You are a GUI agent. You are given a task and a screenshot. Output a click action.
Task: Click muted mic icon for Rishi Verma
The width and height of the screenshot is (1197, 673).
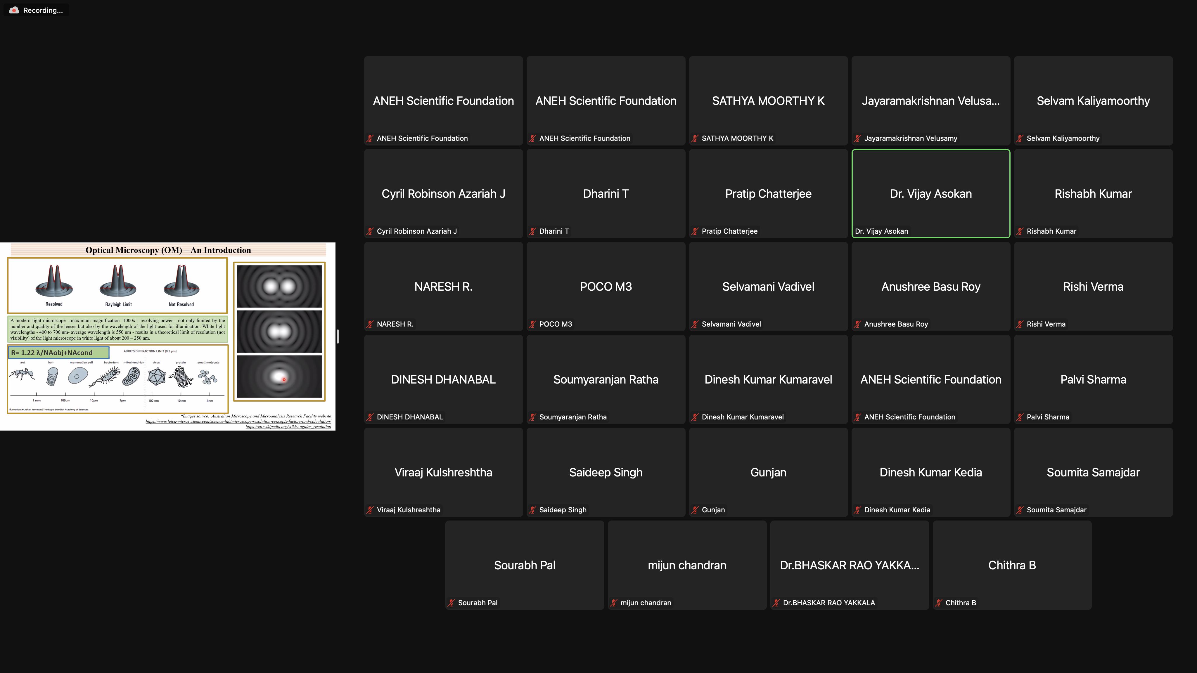(x=1020, y=324)
